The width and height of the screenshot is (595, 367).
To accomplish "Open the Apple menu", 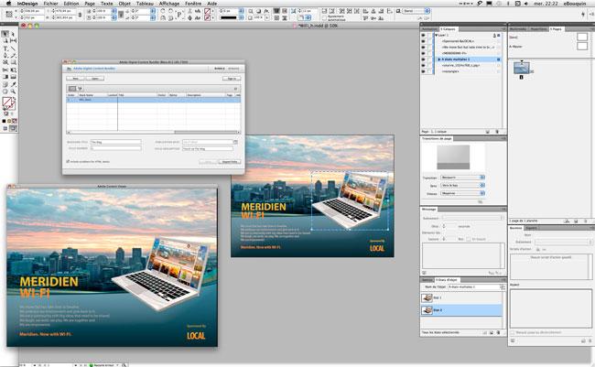I will click(8, 4).
